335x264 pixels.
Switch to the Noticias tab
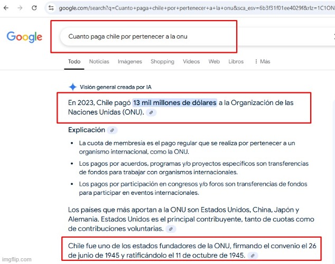click(x=99, y=61)
